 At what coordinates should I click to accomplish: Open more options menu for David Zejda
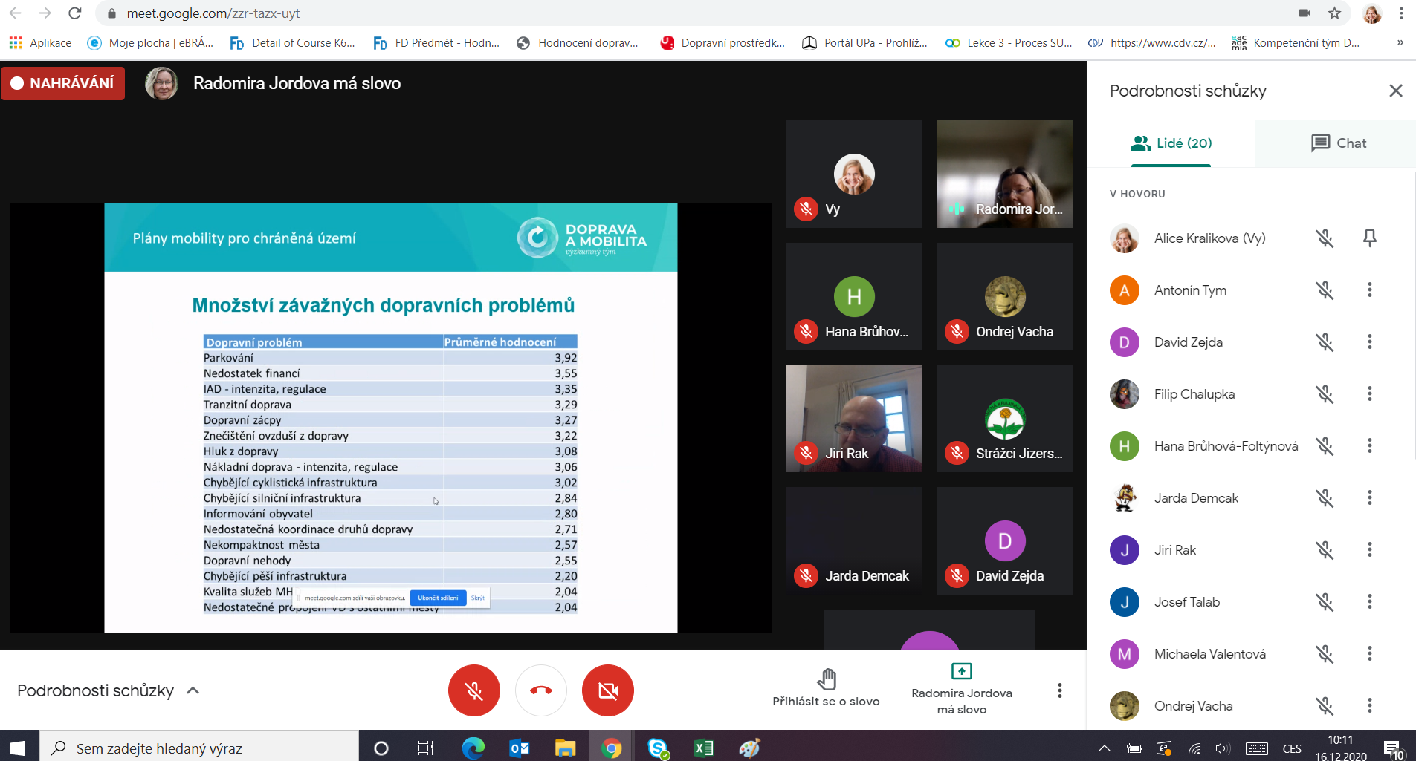(1369, 342)
